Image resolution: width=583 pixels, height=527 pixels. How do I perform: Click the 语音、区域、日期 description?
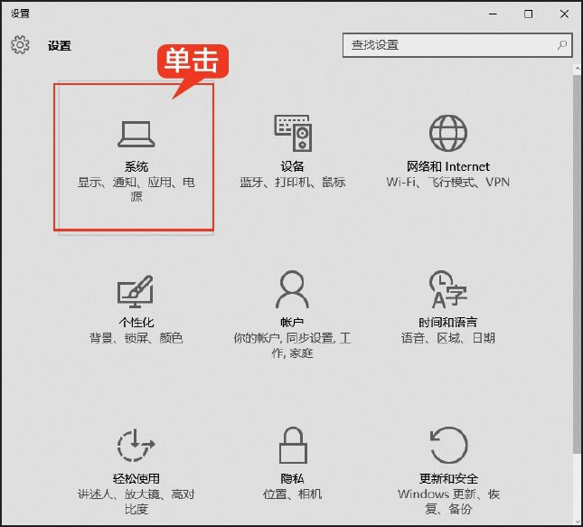click(x=448, y=338)
